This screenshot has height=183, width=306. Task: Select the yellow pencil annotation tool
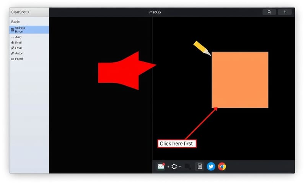(x=202, y=48)
